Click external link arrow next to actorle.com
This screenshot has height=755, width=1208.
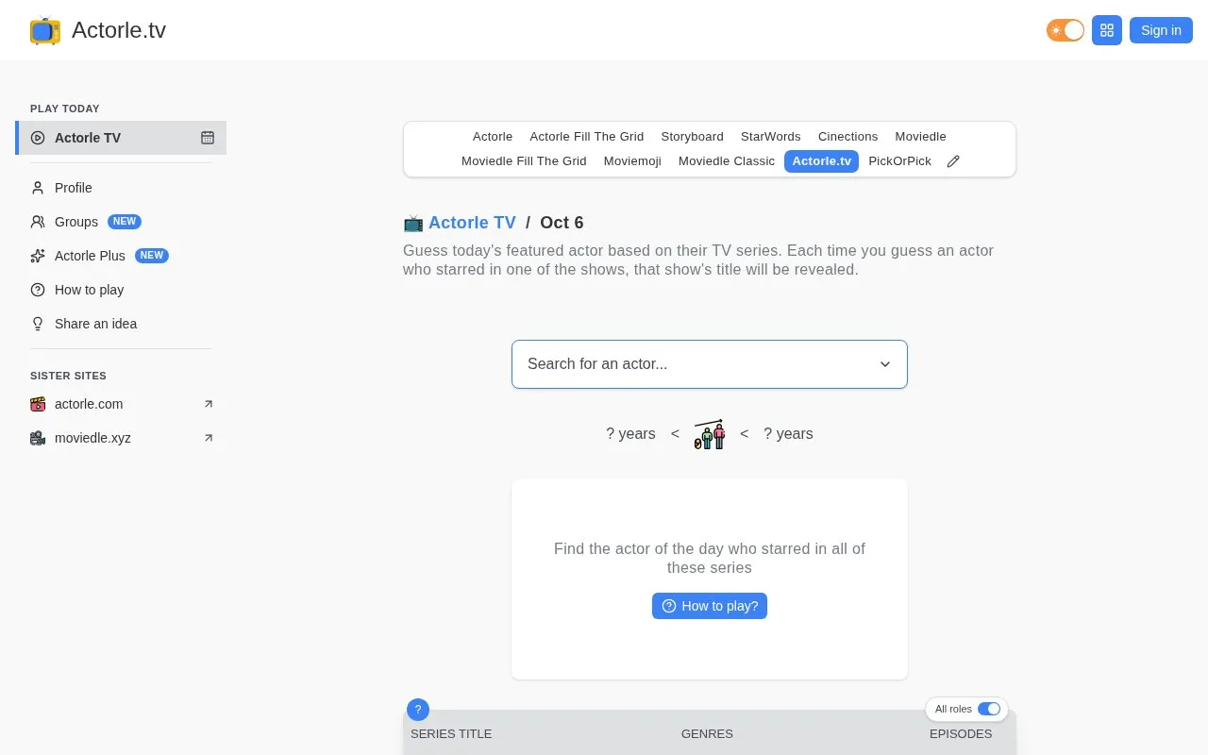pos(209,404)
